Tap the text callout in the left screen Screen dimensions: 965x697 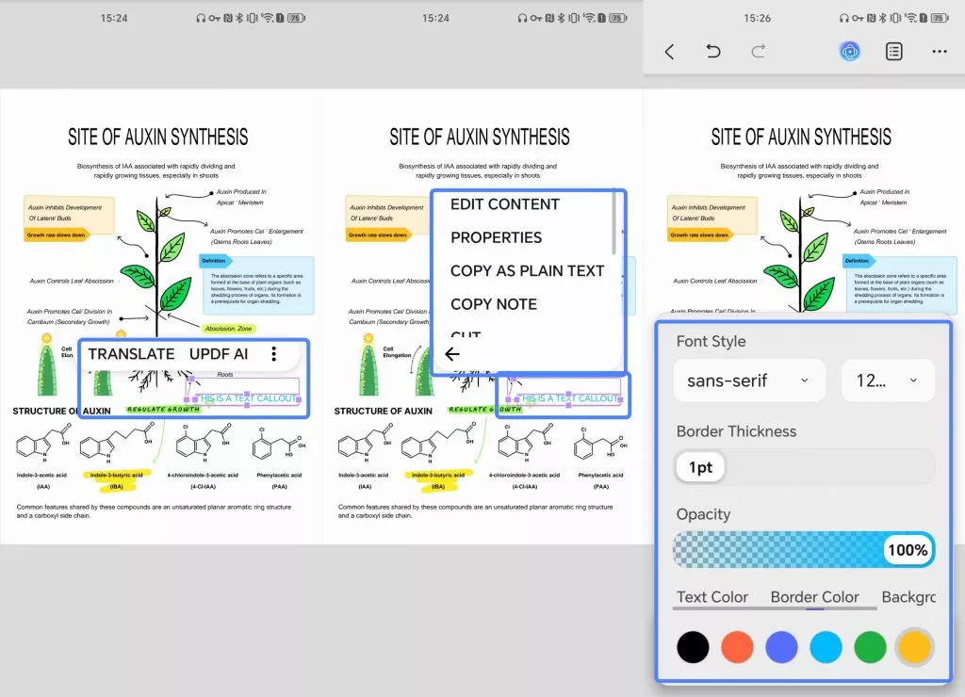click(x=247, y=398)
